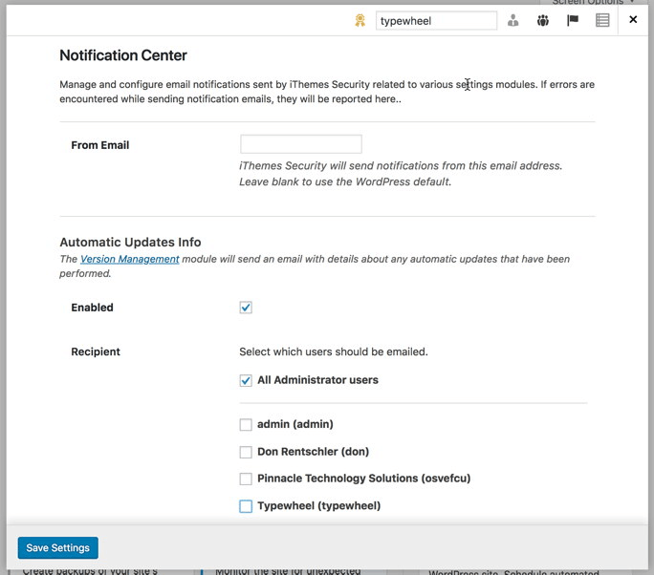654x575 pixels.
Task: Check the Don Rentschler (don) recipient
Action: coord(246,452)
